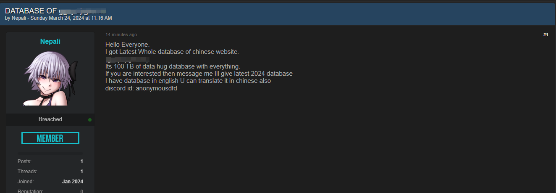Click the '100 TB of data' line
The width and height of the screenshot is (556, 193).
pos(173,66)
